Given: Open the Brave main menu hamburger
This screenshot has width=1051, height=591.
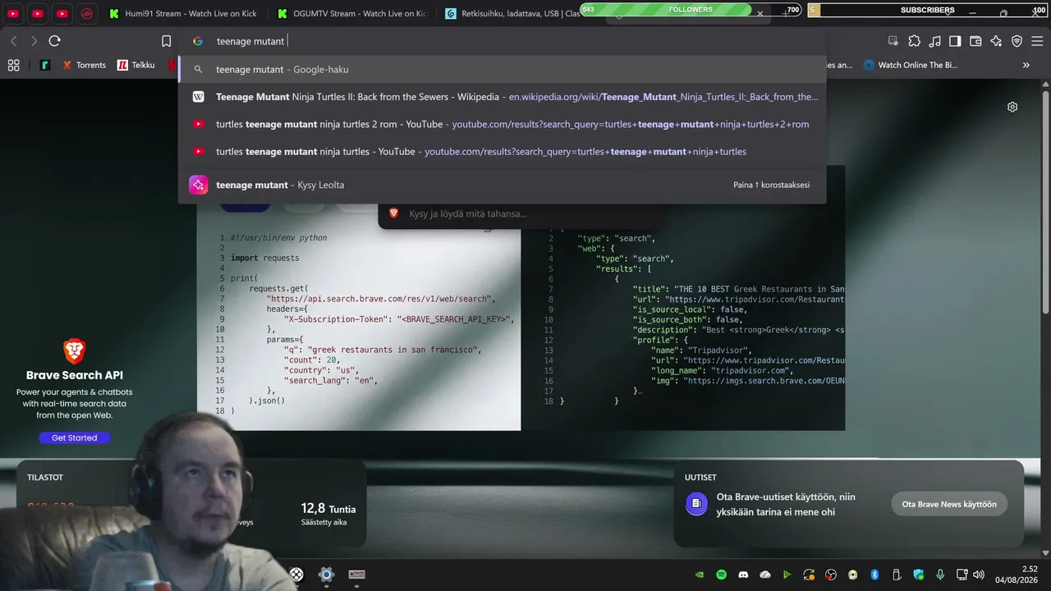Looking at the screenshot, I should click(1037, 41).
